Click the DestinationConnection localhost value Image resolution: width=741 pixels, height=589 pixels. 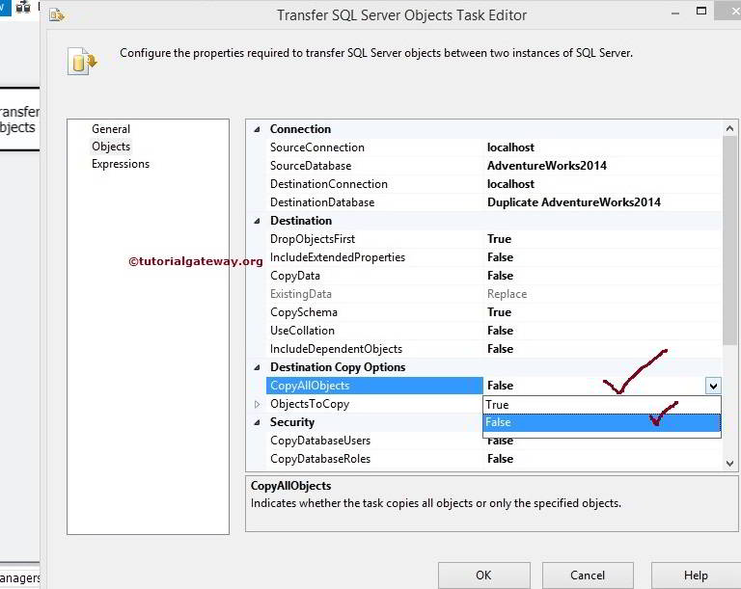coord(510,184)
